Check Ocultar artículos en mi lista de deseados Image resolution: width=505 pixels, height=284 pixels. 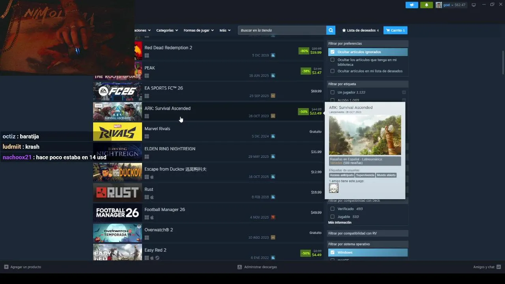click(333, 71)
